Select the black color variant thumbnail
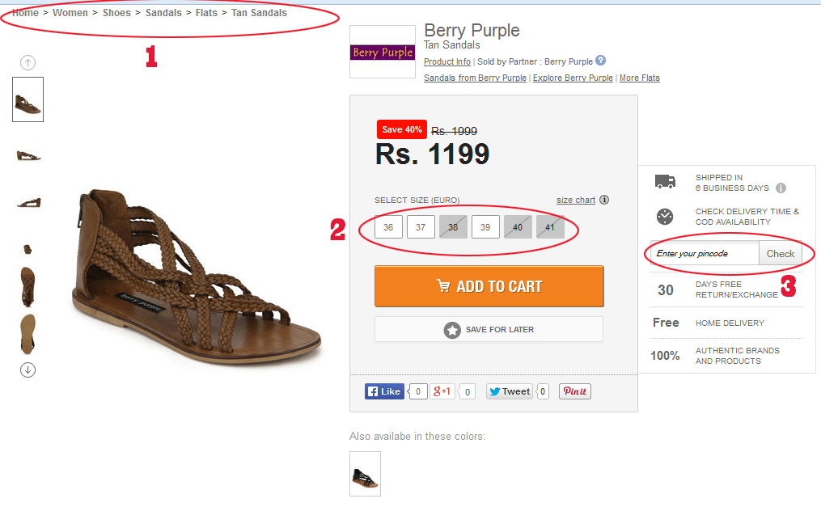Image resolution: width=821 pixels, height=507 pixels. [x=365, y=474]
